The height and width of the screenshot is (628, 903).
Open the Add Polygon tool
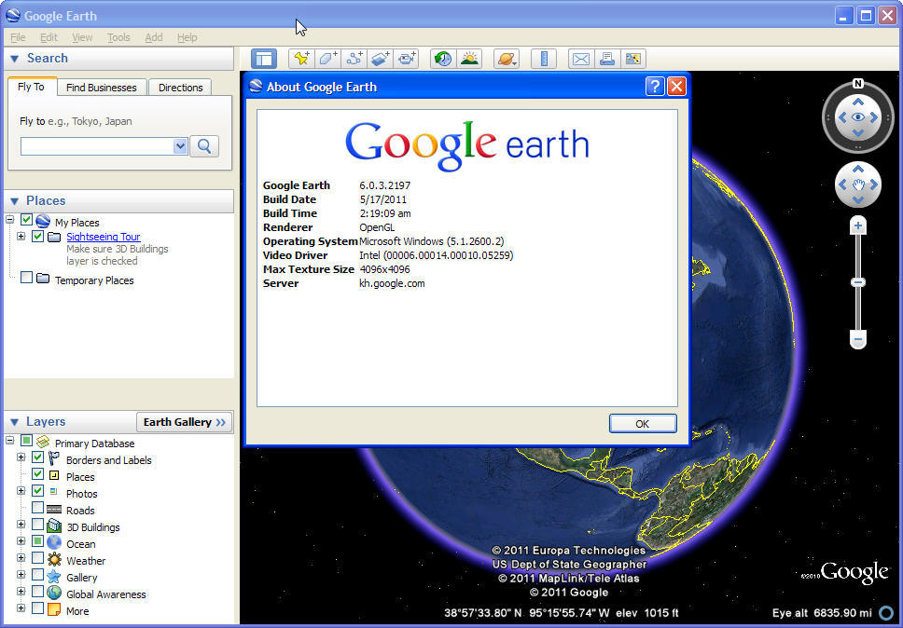click(327, 58)
